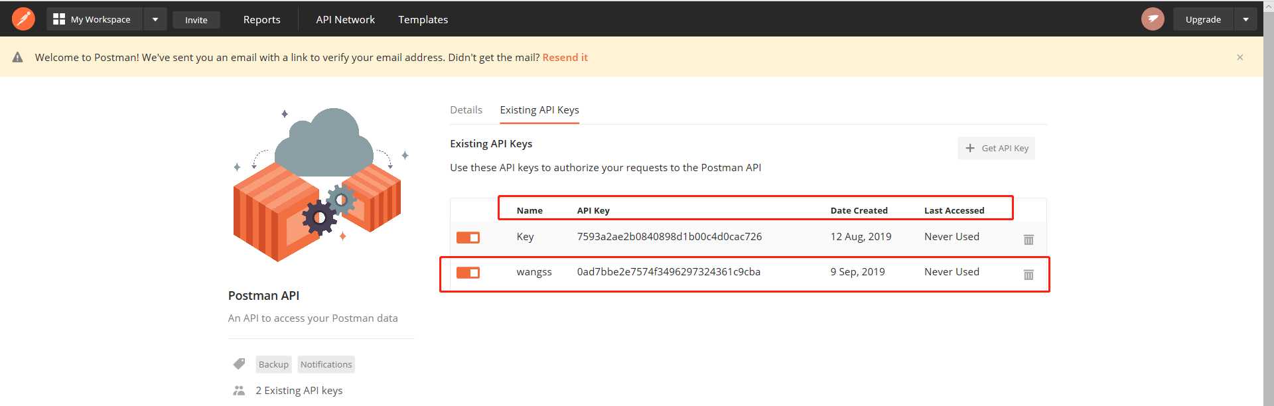Viewport: 1274px width, 406px height.
Task: Go to API Network
Action: 346,20
